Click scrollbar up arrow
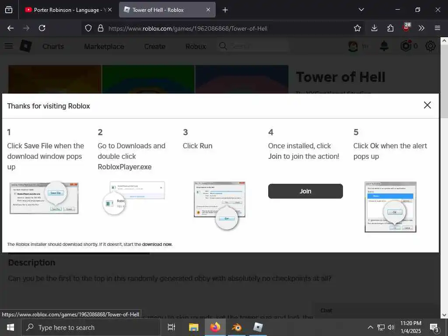This screenshot has height=336, width=448. point(444,41)
